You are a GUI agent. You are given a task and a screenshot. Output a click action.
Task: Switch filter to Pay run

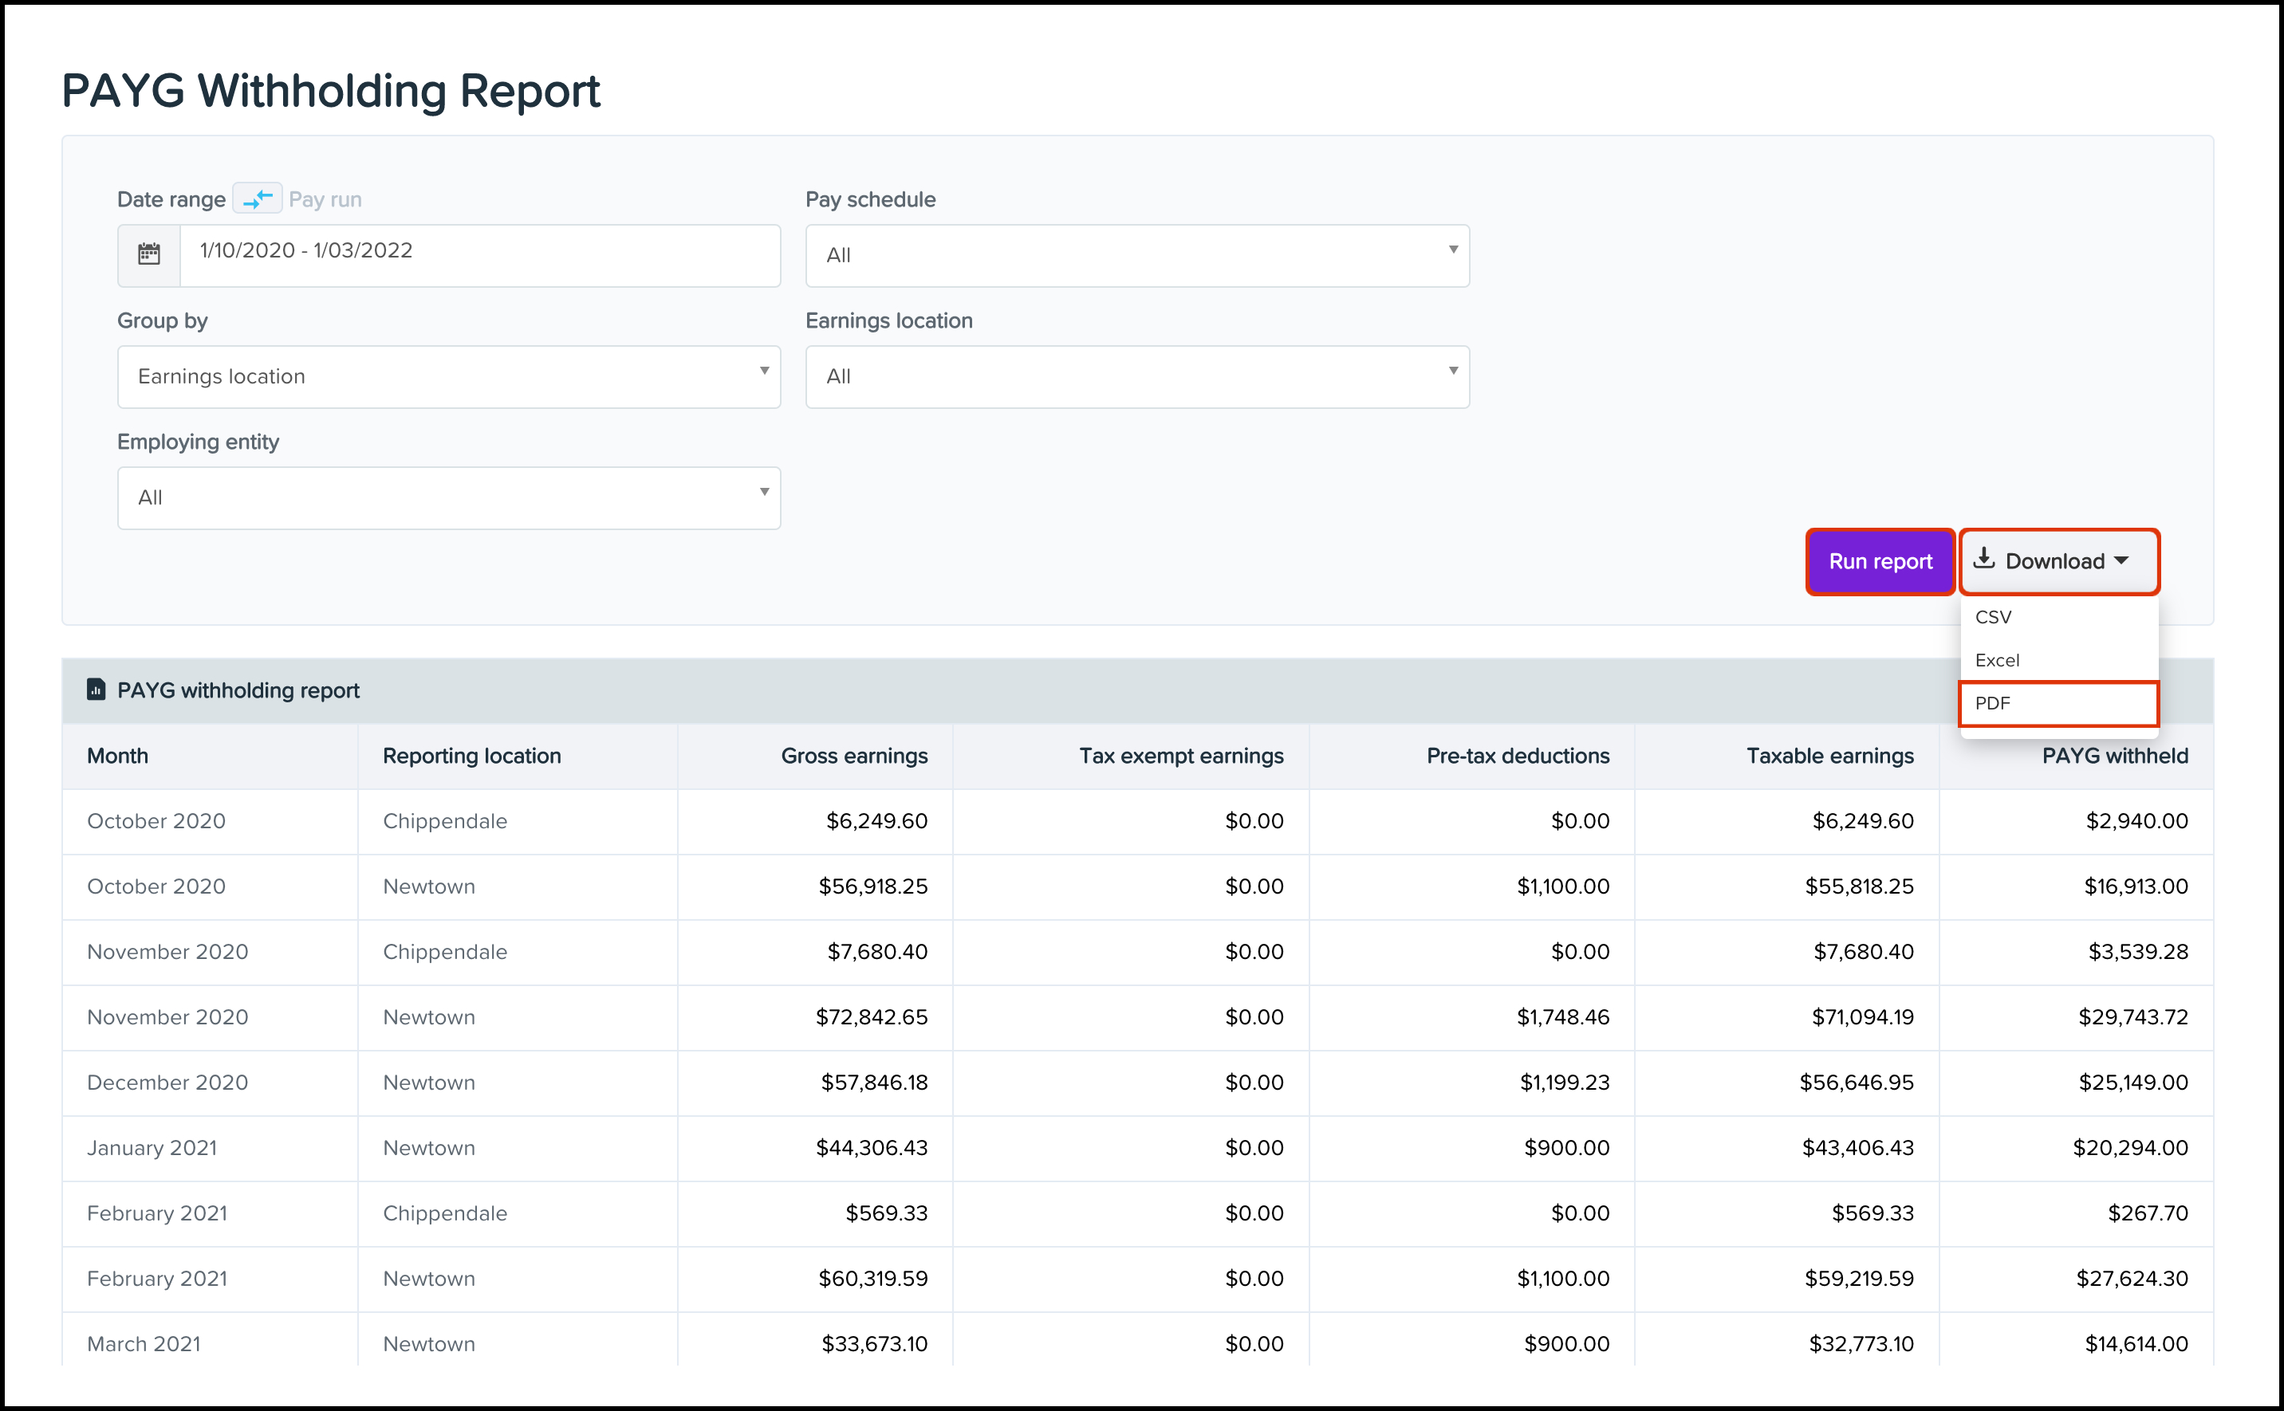click(x=325, y=200)
